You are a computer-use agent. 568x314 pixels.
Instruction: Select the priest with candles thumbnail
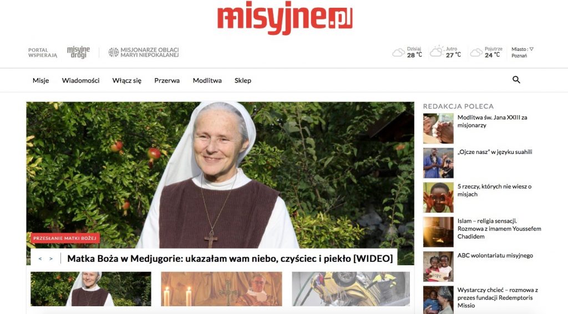click(221, 289)
